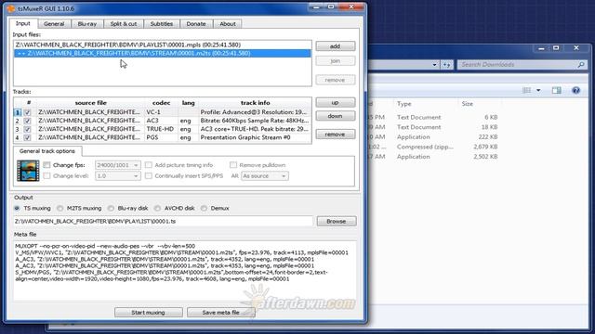The width and height of the screenshot is (595, 334).
Task: Enable the Change fps checkbox
Action: pyautogui.click(x=46, y=165)
